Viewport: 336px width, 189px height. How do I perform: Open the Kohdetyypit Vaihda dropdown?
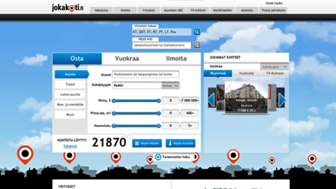171,86
